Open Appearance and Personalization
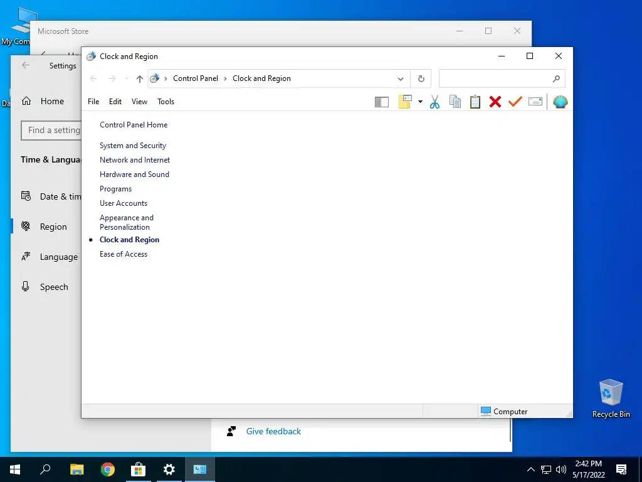642x482 pixels. coord(127,222)
